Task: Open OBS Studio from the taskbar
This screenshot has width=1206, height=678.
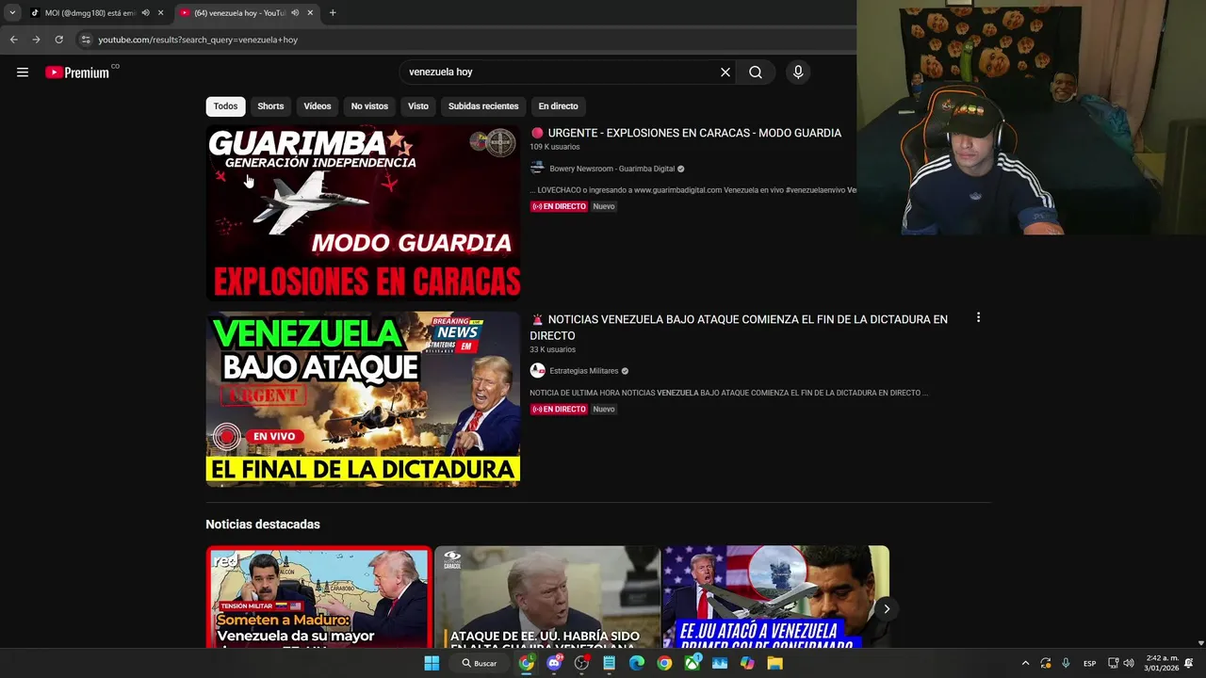Action: click(x=581, y=663)
